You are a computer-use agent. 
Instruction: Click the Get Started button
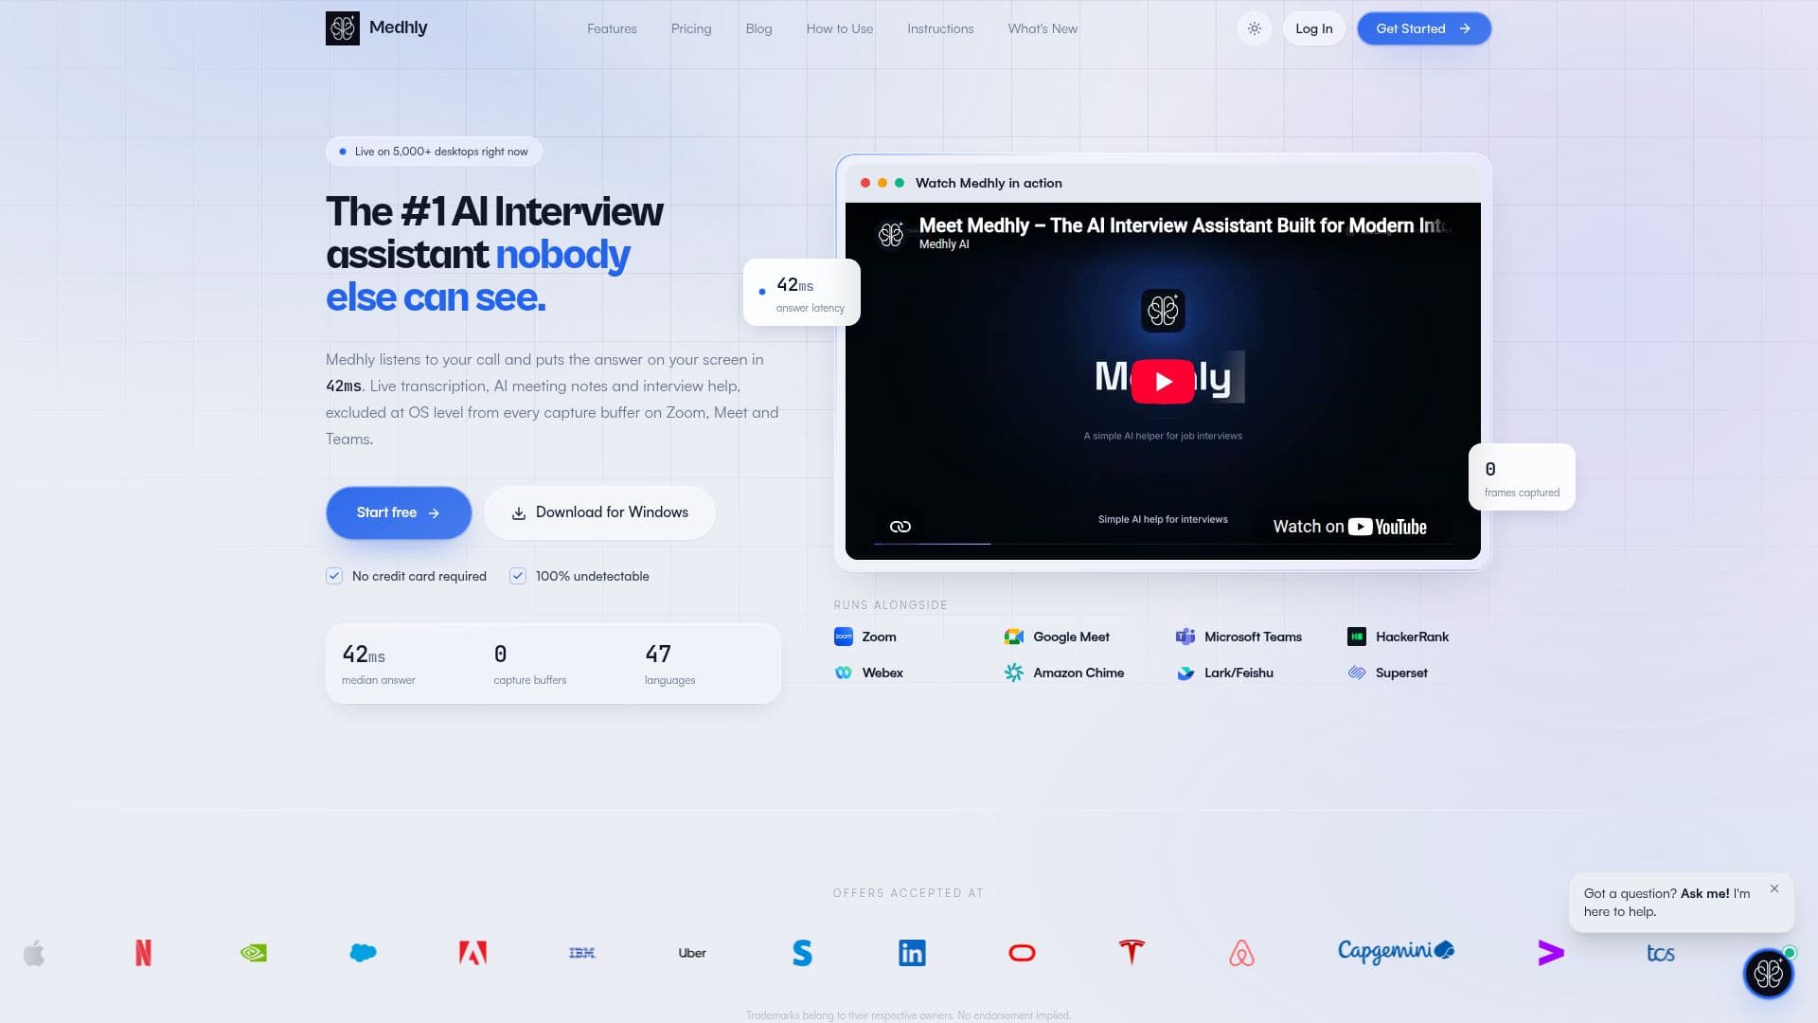(1424, 28)
